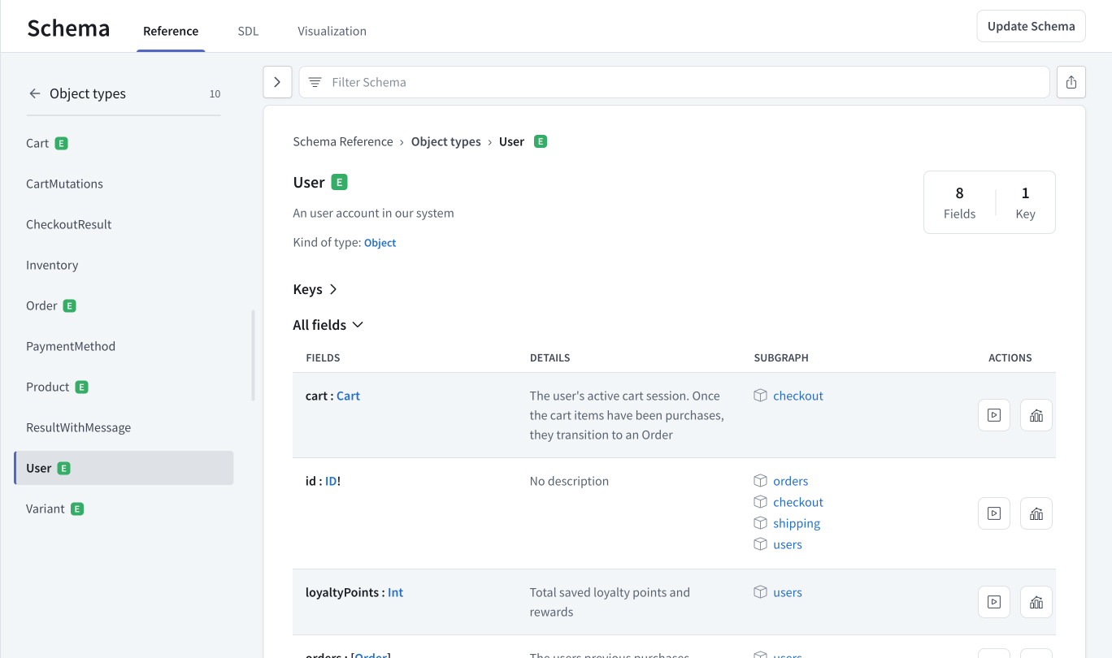Open checkout subgraph link in cart row
1112x658 pixels.
[x=798, y=396]
